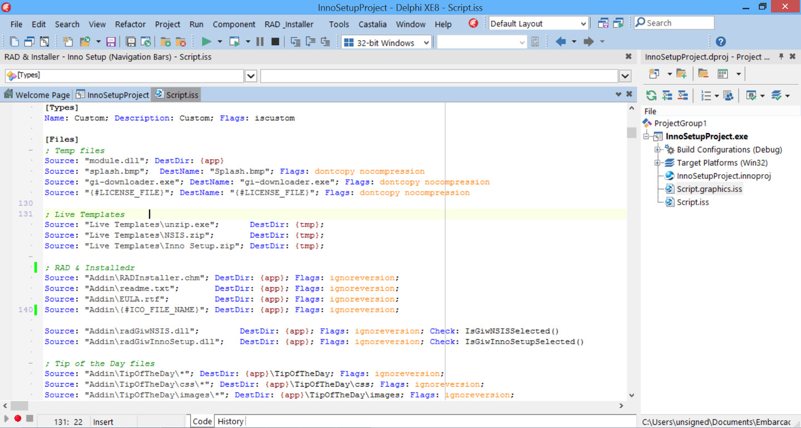
Task: Click the Toggle Form/Unit toolbar icon
Action: 44,42
